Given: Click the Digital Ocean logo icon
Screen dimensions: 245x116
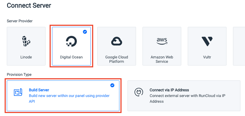Looking at the screenshot, I should [71, 41].
